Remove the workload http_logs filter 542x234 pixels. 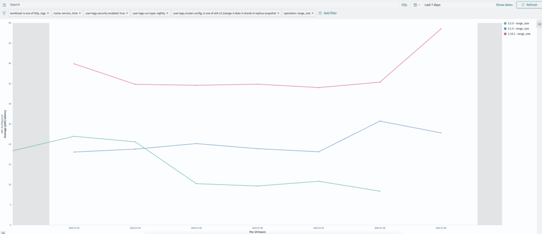pyautogui.click(x=48, y=13)
